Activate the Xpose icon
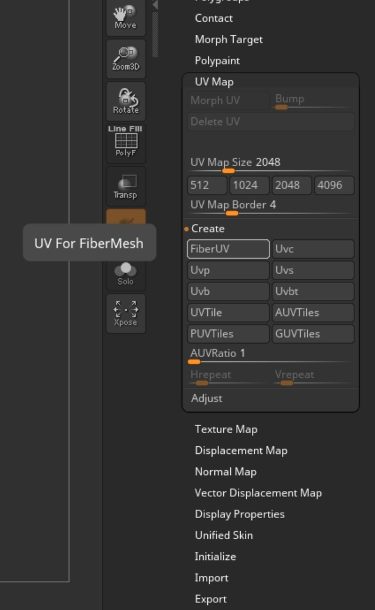The image size is (375, 610). tap(125, 314)
